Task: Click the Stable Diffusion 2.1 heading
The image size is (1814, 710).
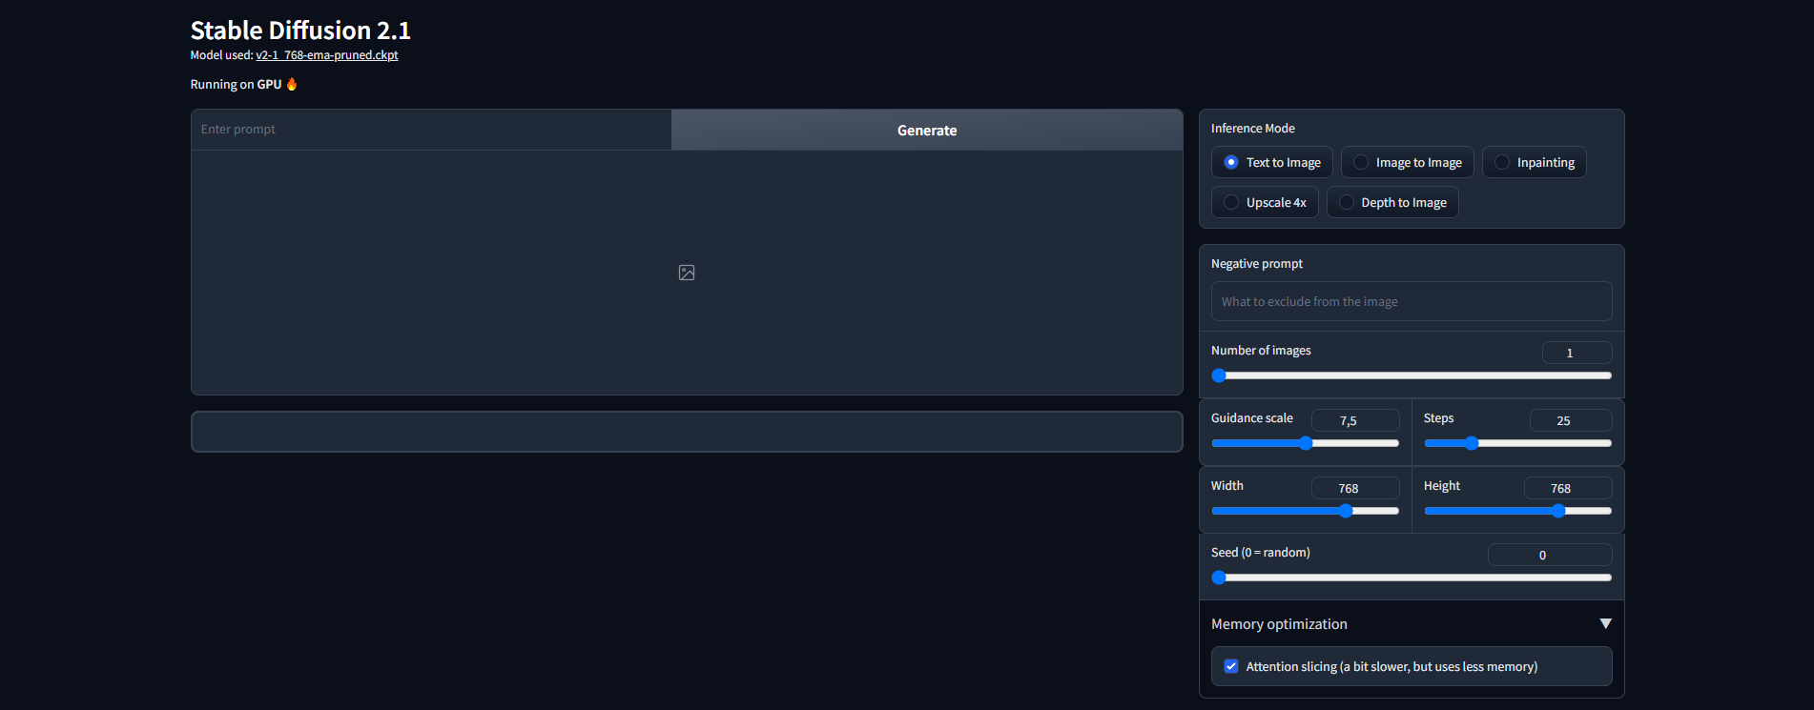Action: tap(300, 30)
